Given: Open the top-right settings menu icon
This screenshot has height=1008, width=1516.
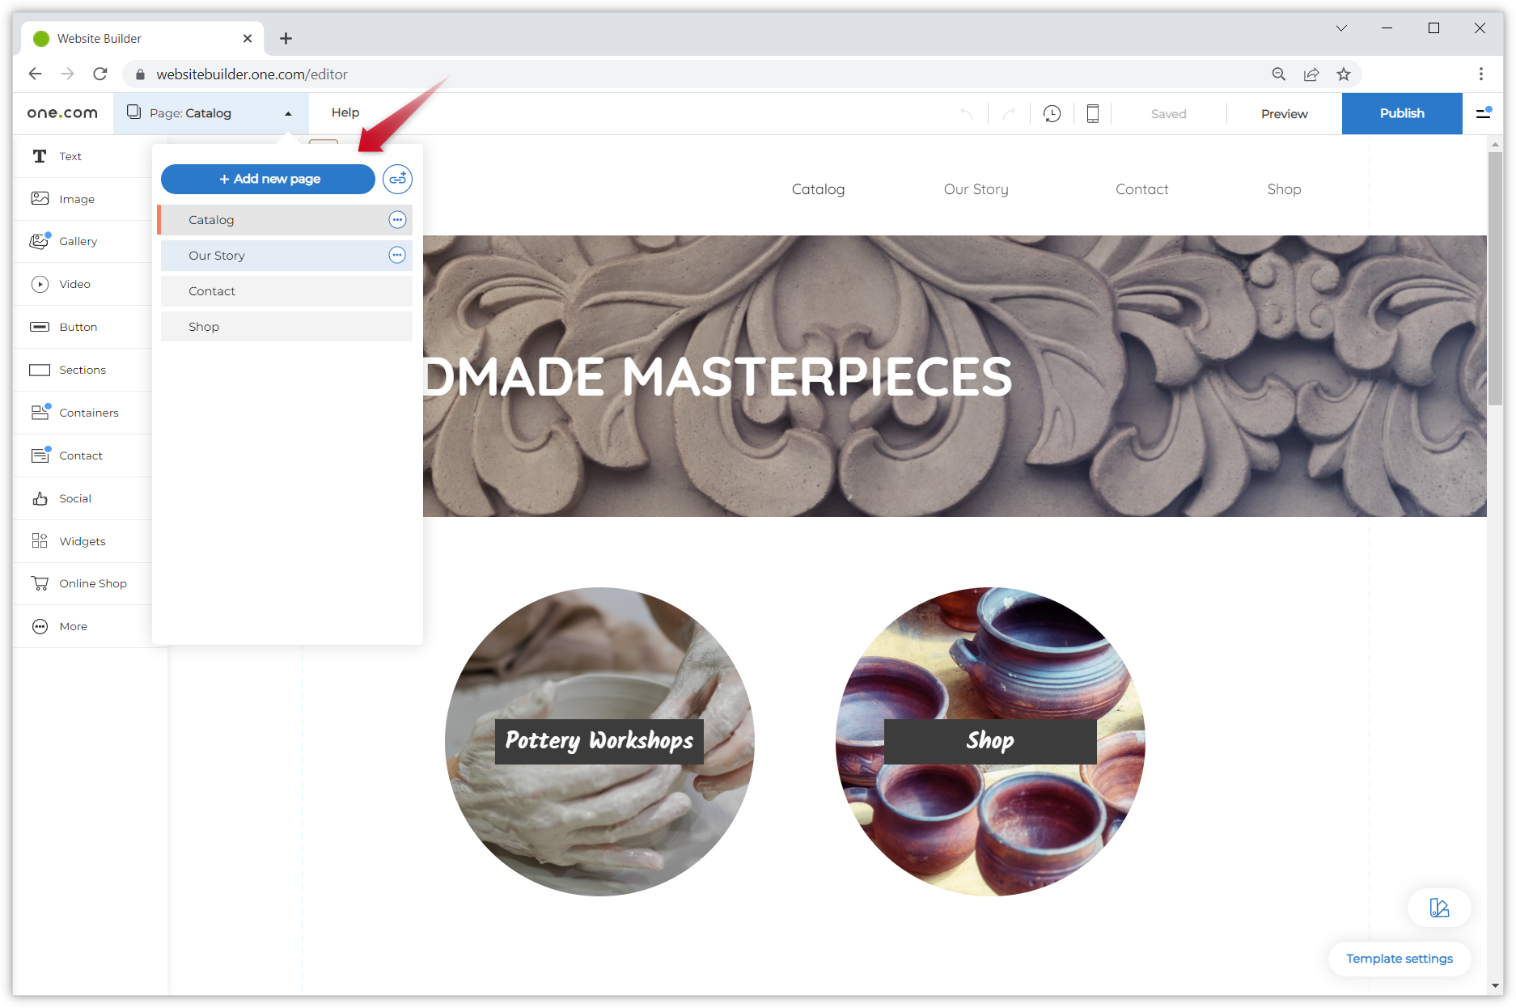Looking at the screenshot, I should 1484,113.
